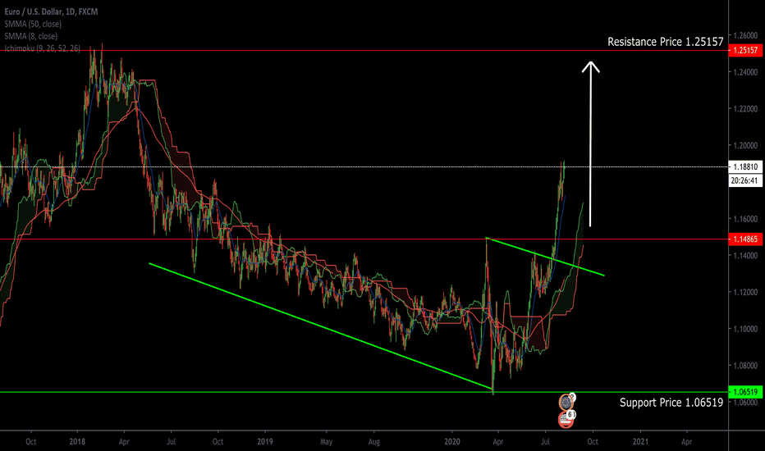Open the US flag economic event marker

pos(566,419)
